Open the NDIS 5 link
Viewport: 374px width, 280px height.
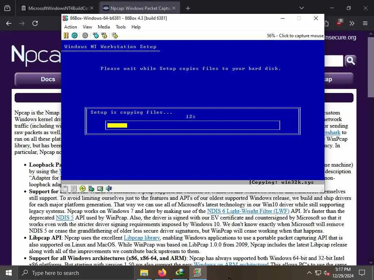pyautogui.click(x=65, y=218)
